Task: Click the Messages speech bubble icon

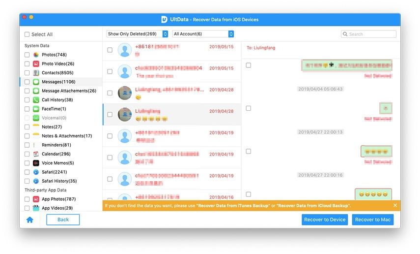Action: (x=36, y=82)
